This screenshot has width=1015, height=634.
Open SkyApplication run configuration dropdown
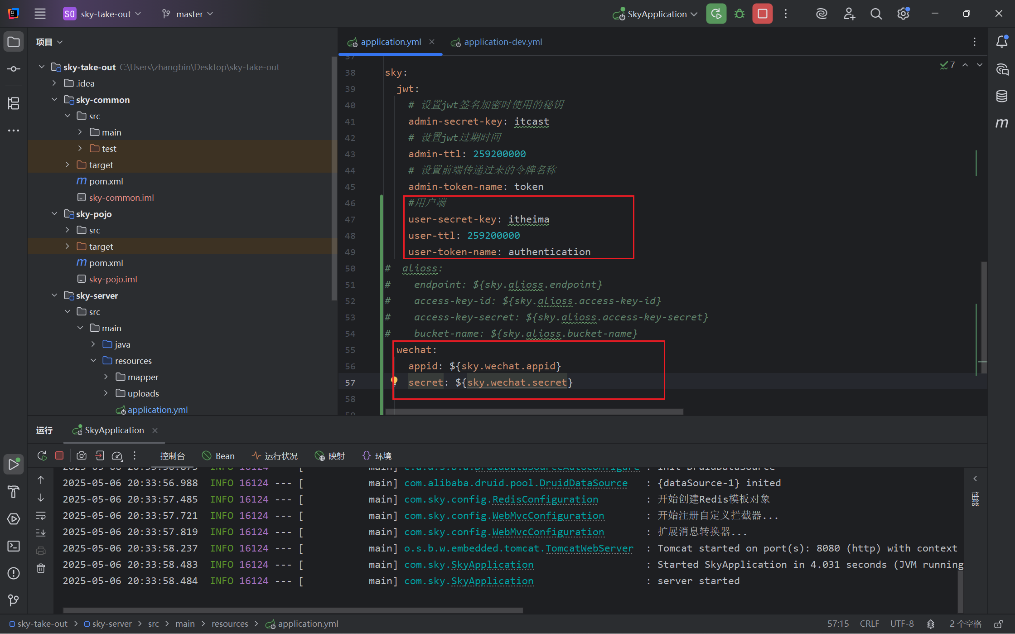tap(655, 14)
